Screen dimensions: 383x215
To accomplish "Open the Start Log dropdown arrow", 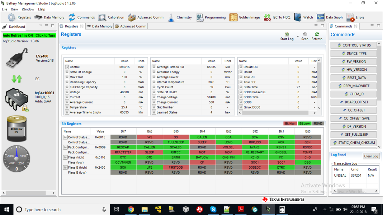I will [x=298, y=36].
